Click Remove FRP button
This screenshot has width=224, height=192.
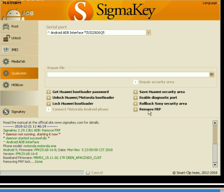150,110
